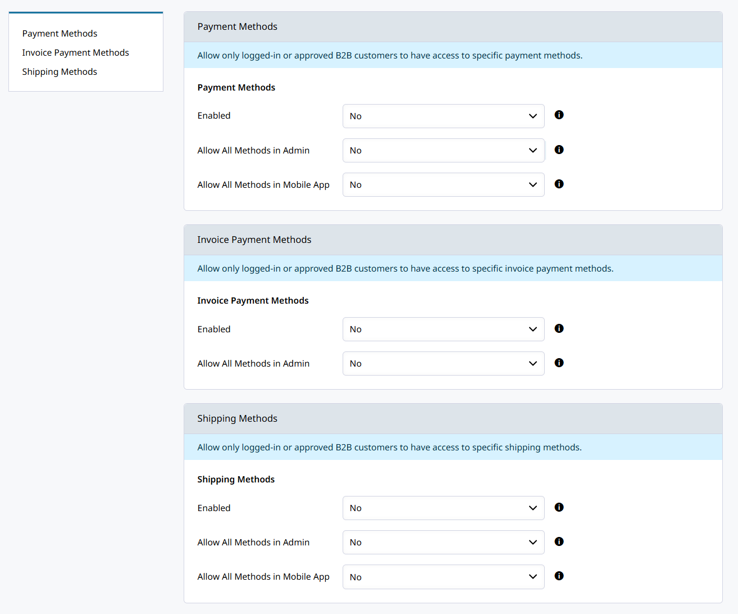This screenshot has height=614, width=738.
Task: Click the Invoice Payment Methods panel header
Action: pyautogui.click(x=453, y=240)
